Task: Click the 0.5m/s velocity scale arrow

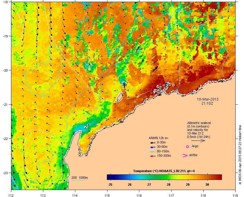Action: pos(198,141)
